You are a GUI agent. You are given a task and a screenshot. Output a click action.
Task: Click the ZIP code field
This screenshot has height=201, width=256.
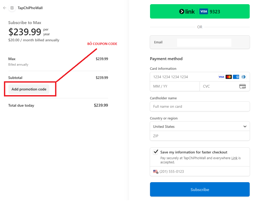[x=200, y=136]
